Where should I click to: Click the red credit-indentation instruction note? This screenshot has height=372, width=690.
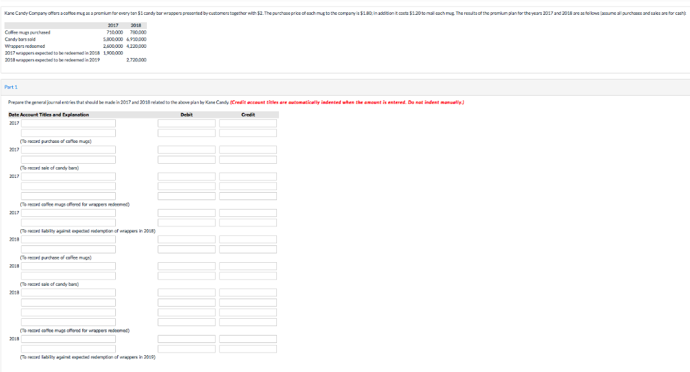347,102
